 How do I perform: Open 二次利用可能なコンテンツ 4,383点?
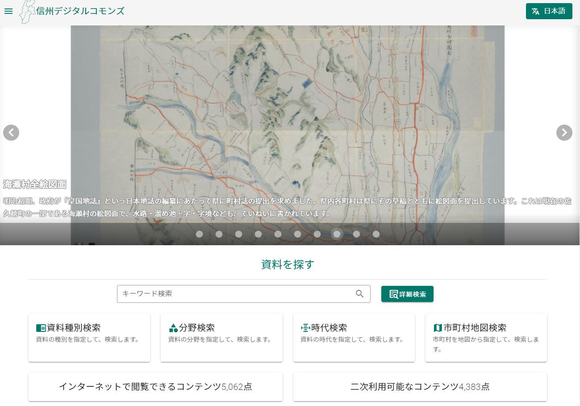tap(420, 387)
